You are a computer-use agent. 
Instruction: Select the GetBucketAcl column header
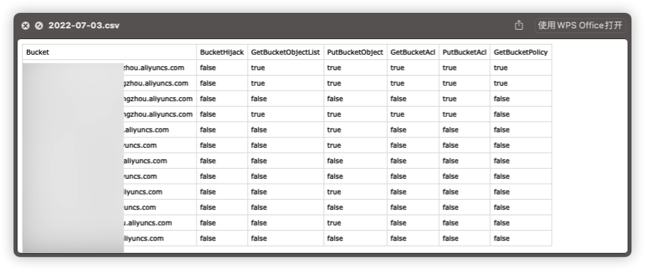pyautogui.click(x=412, y=52)
